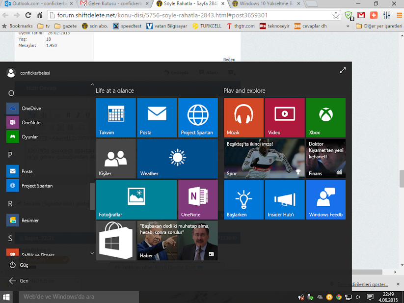Open Oyunlar from the app list

[x=48, y=137]
